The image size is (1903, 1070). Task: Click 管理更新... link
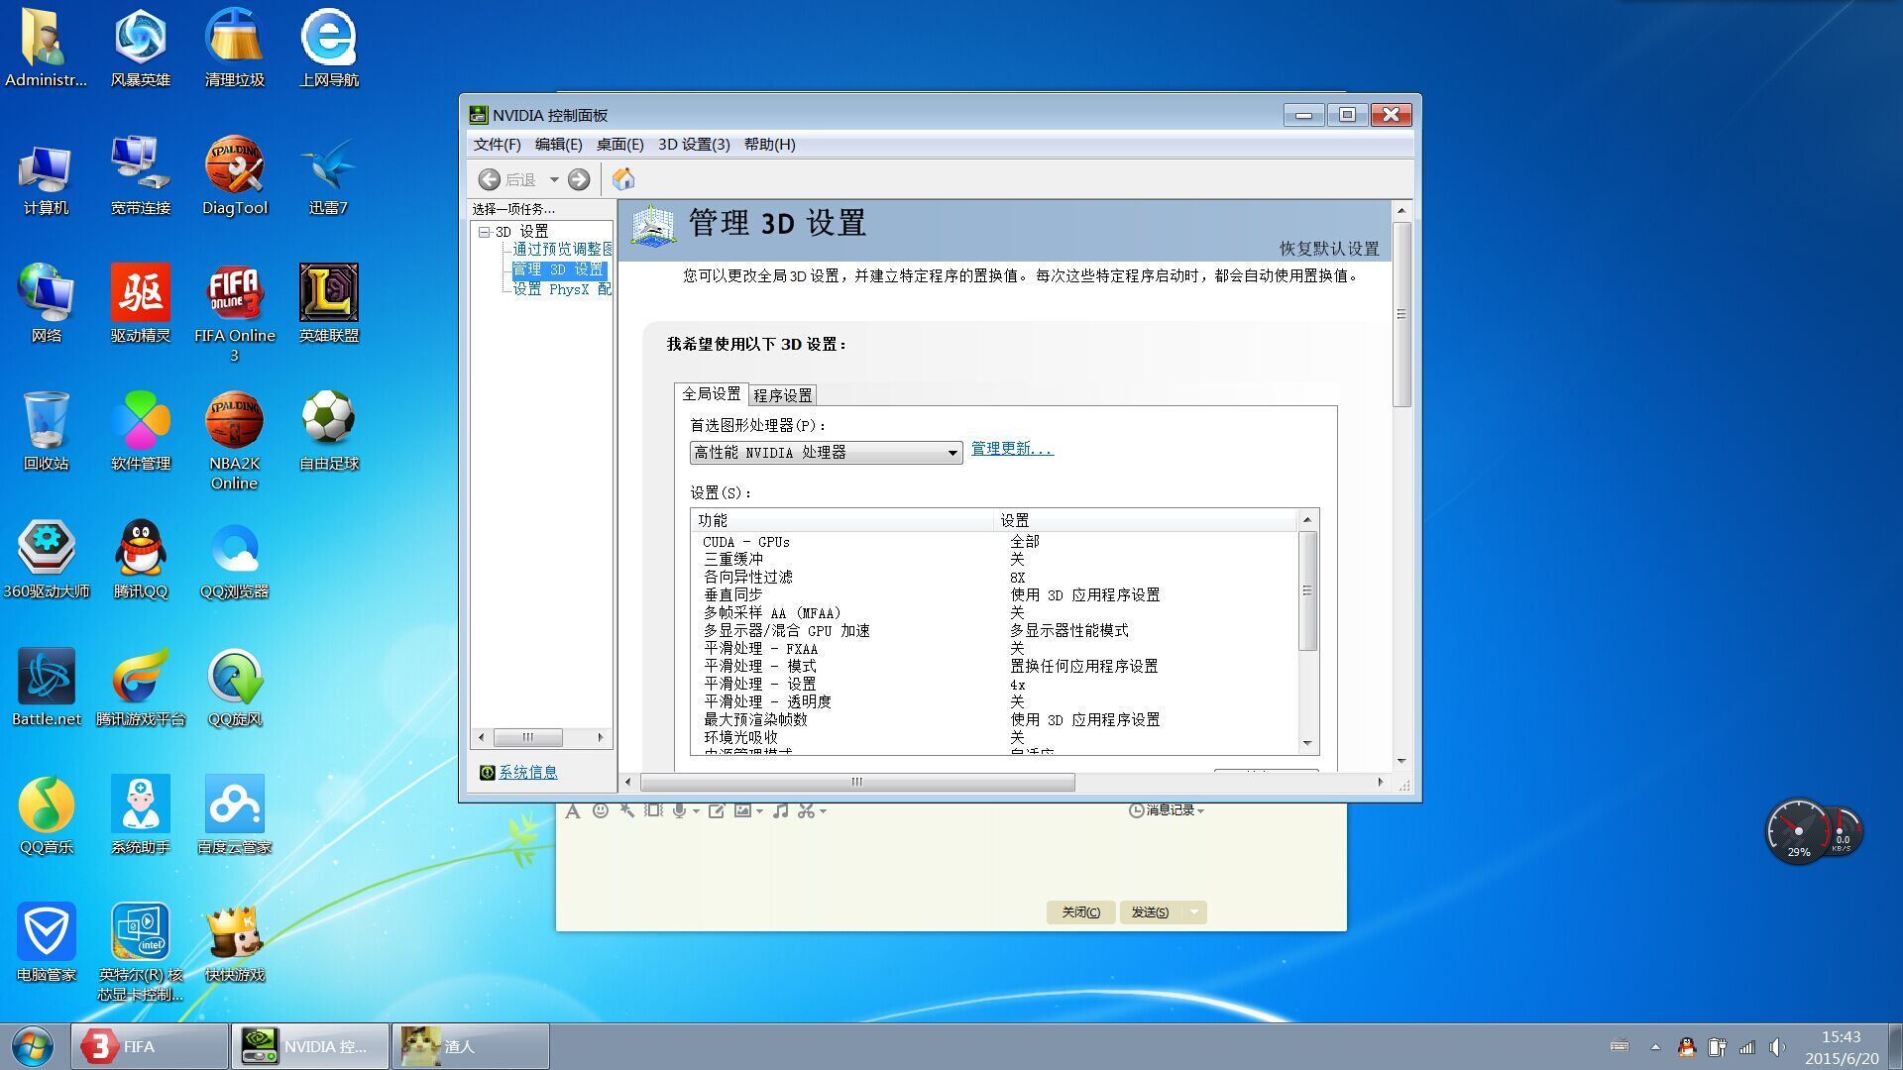click(1012, 449)
